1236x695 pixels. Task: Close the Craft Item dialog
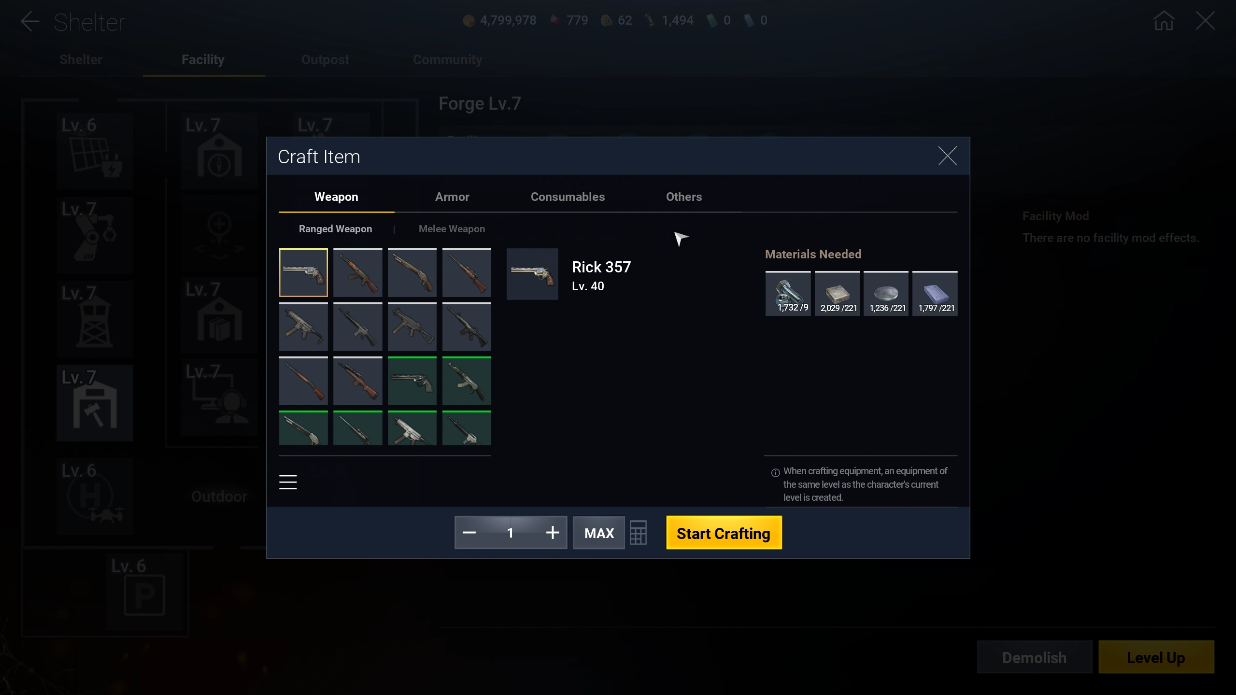(x=947, y=156)
